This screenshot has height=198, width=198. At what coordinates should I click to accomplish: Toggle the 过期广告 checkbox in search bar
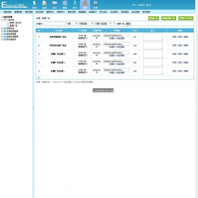click(114, 24)
